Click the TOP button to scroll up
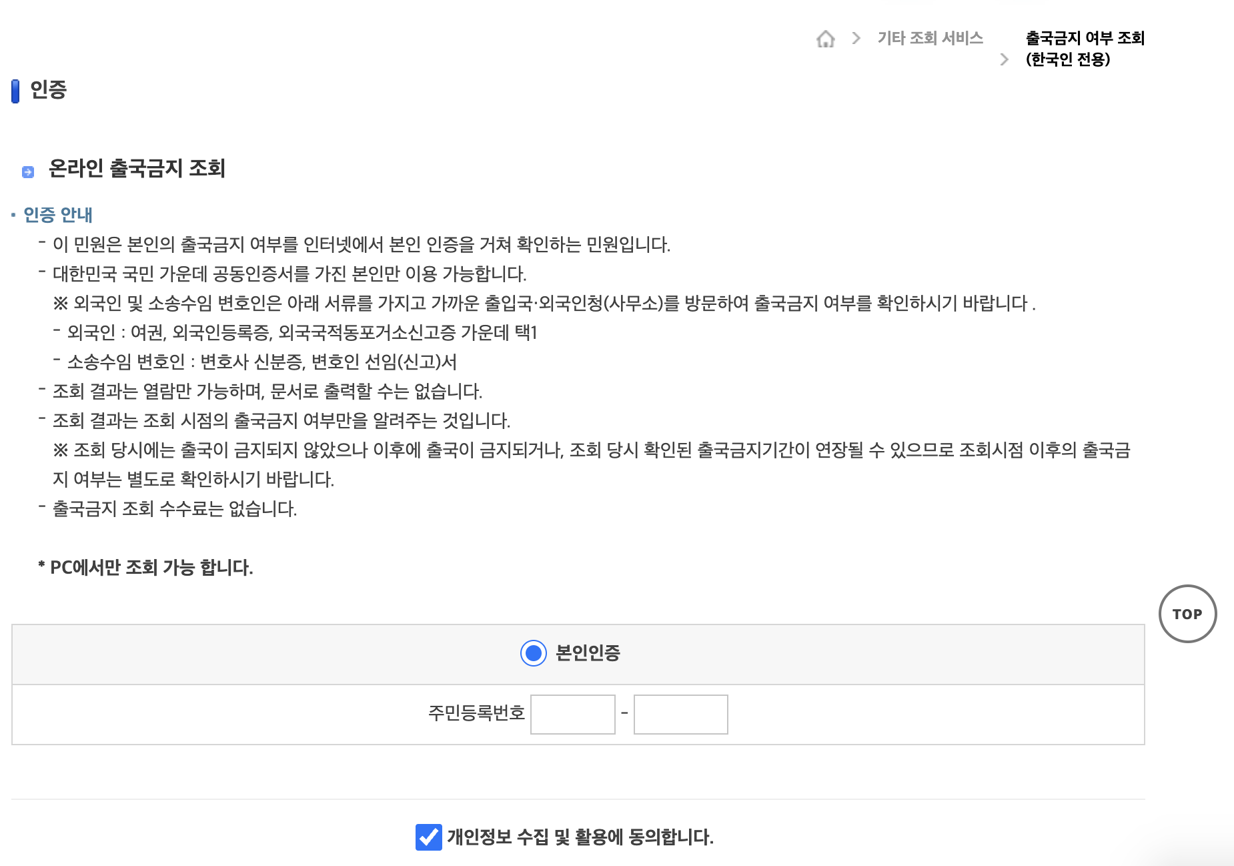This screenshot has height=866, width=1234. 1187,613
